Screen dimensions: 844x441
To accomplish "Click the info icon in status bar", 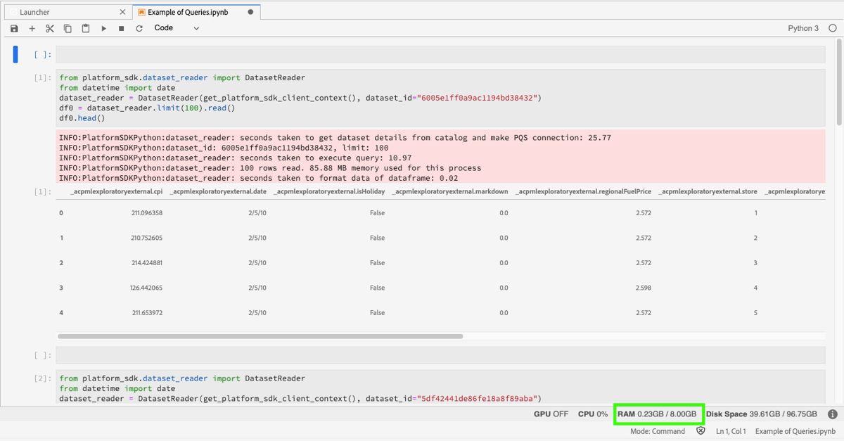I will click(832, 414).
